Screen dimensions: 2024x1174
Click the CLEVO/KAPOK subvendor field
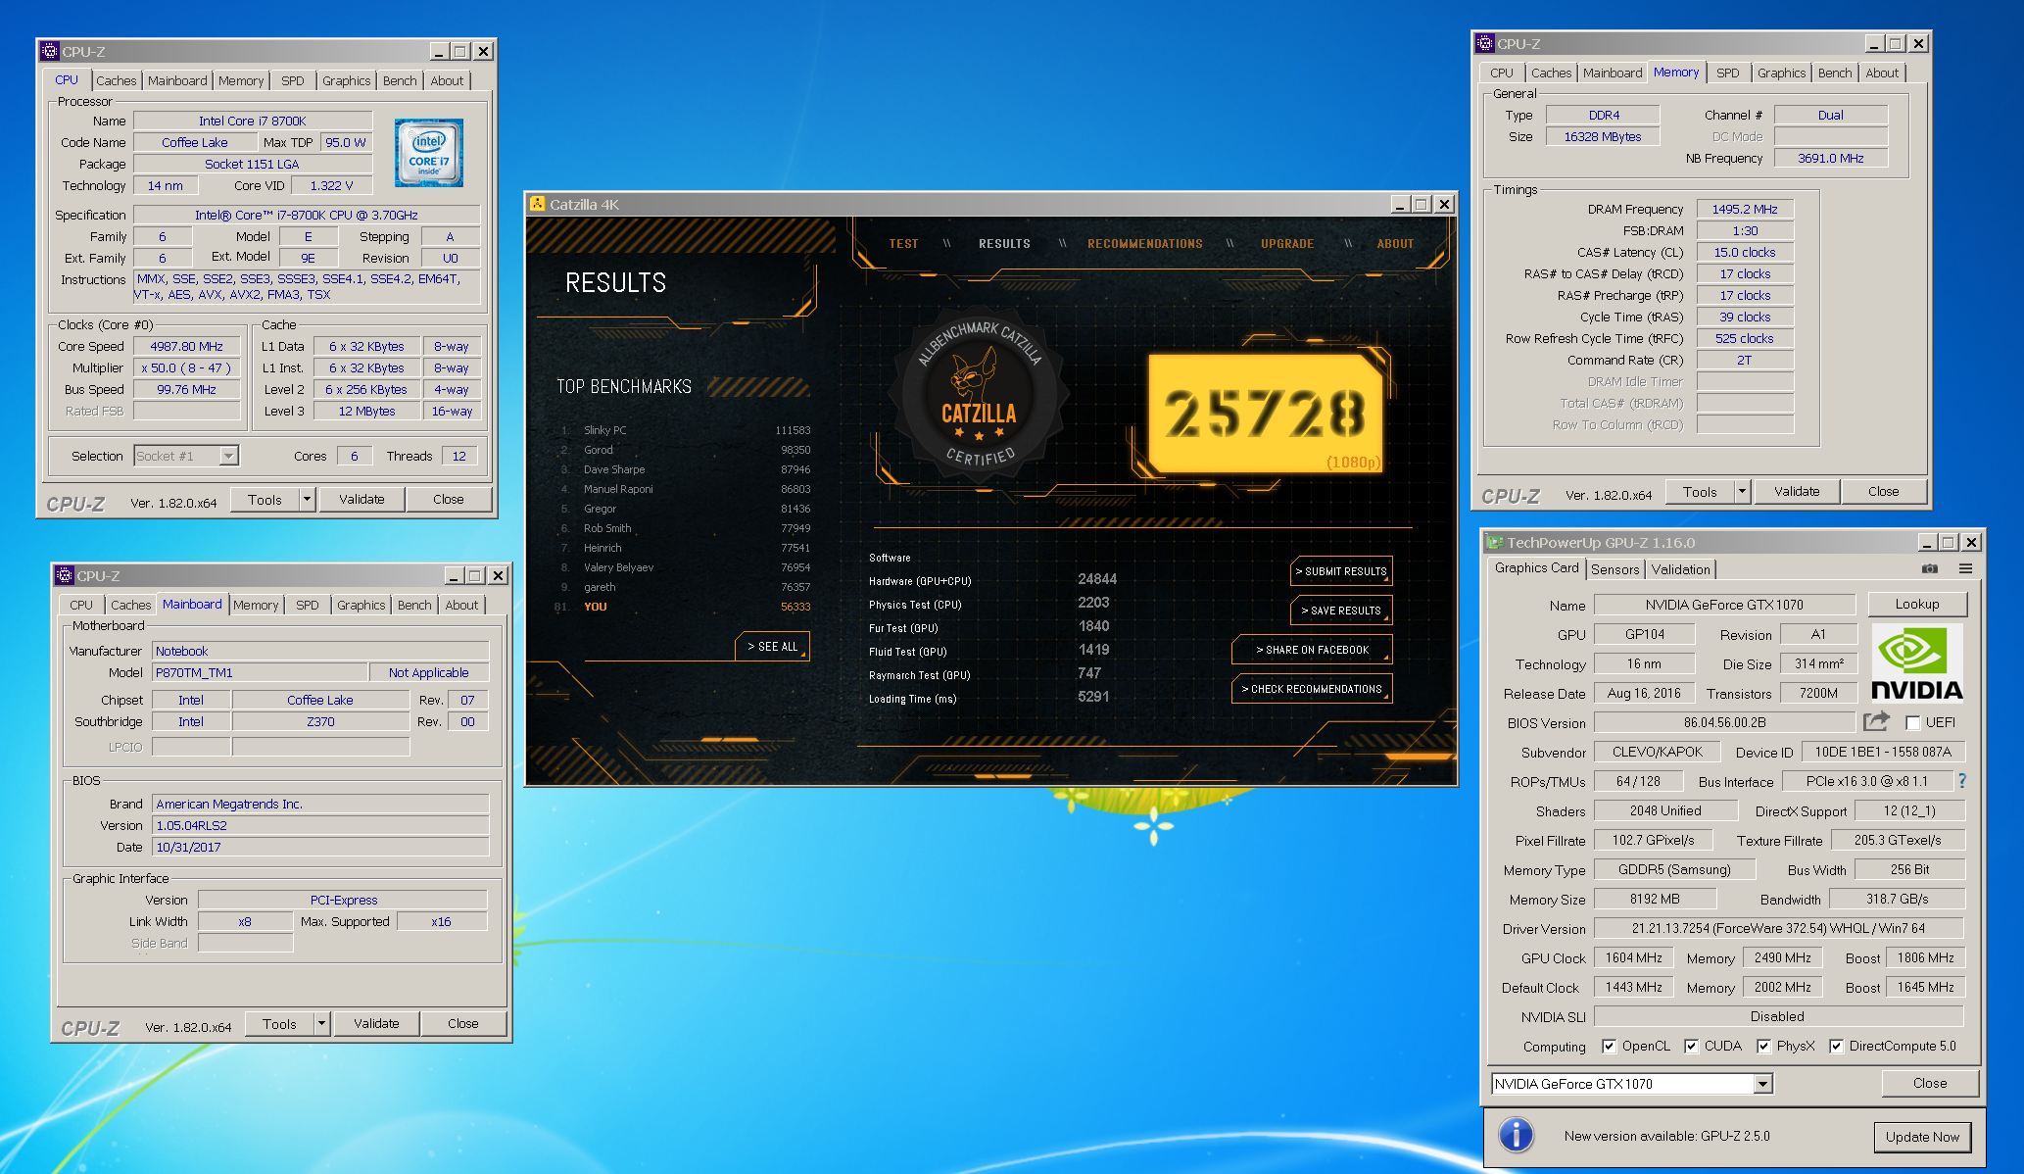1658,752
